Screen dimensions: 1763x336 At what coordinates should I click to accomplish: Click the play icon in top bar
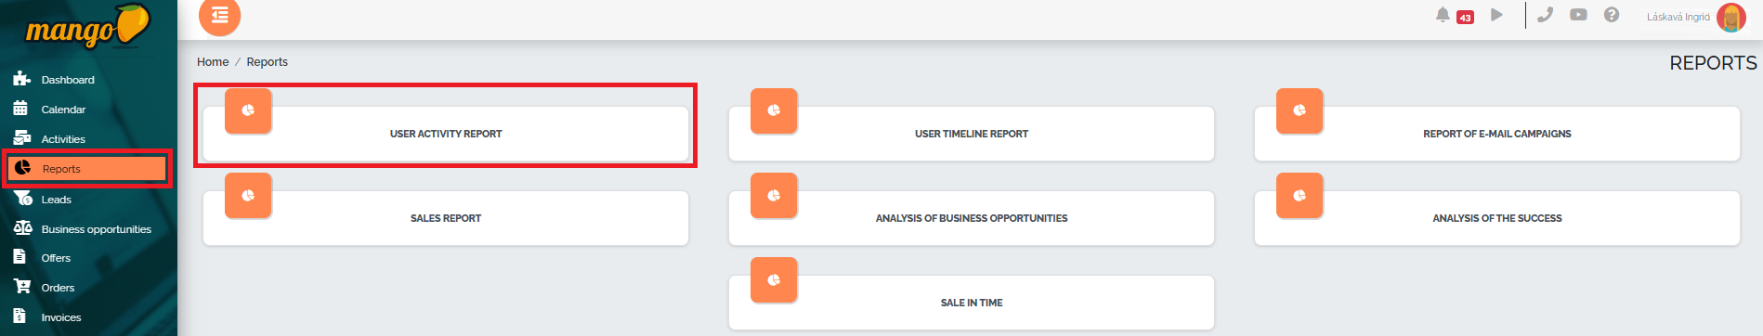(x=1496, y=15)
